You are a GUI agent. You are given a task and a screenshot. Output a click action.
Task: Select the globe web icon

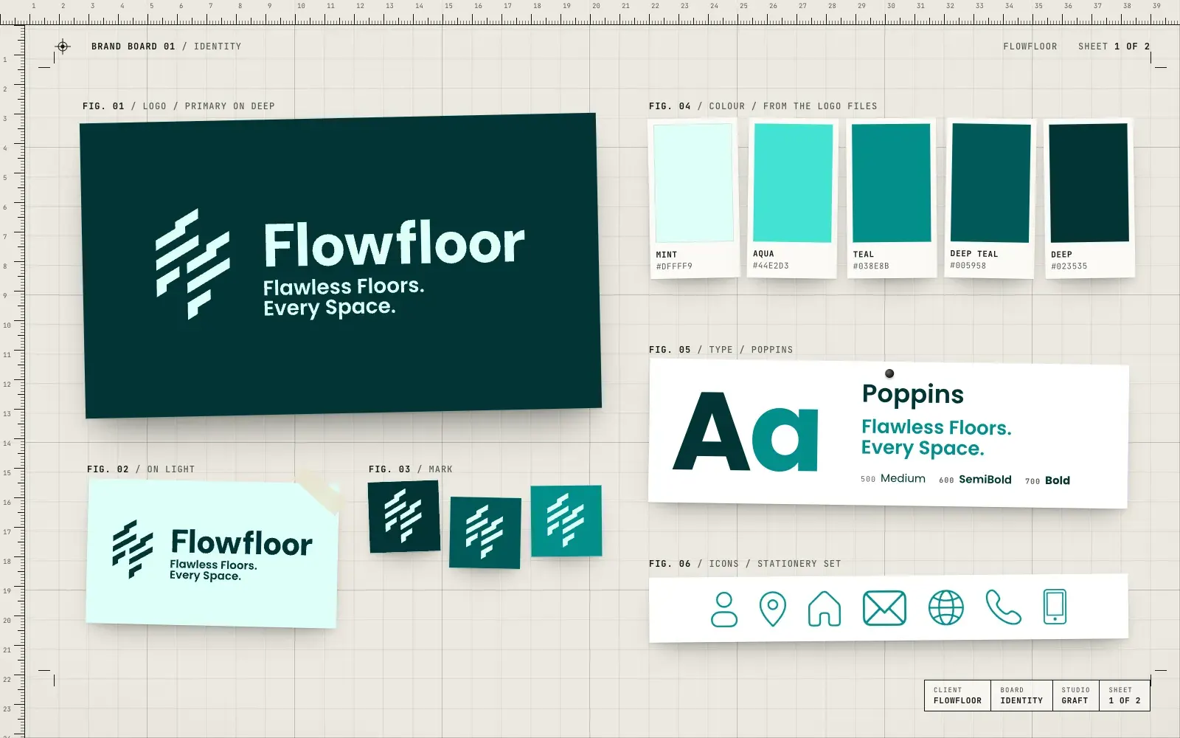click(946, 608)
